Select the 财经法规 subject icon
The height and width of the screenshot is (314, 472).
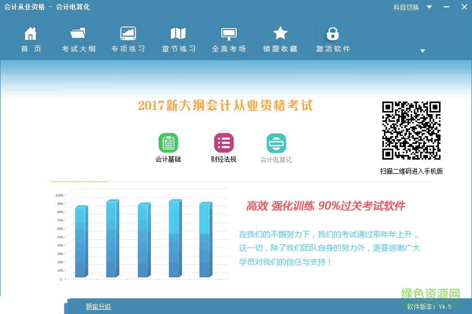point(223,142)
